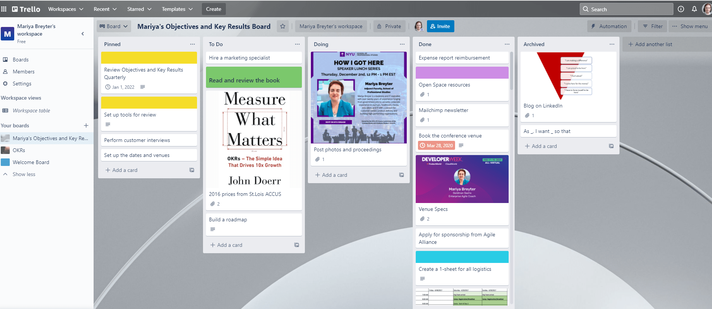Open the How I Got Here poster thumbnail
Viewport: 712px width, 309px height.
(x=359, y=97)
